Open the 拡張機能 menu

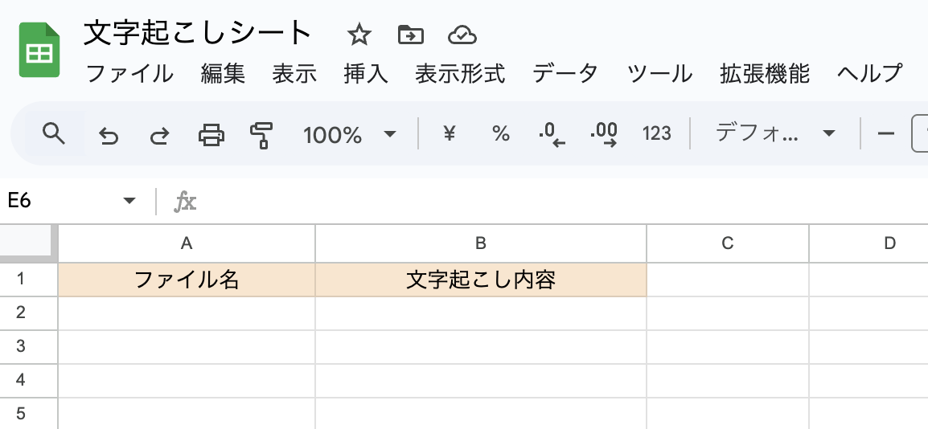pyautogui.click(x=764, y=74)
